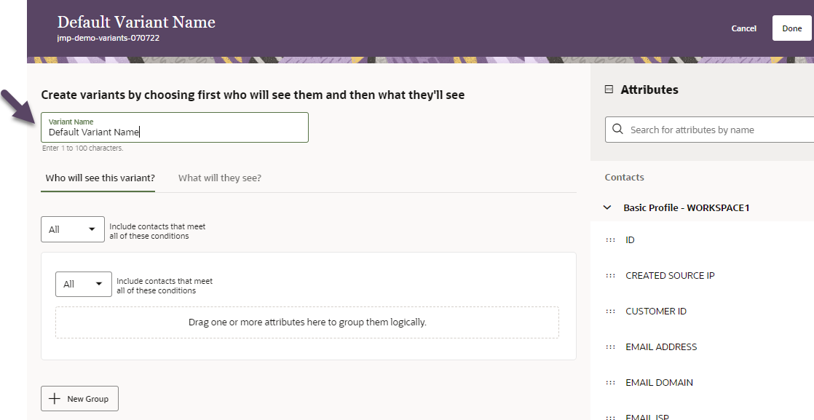Click drag handle beside EMAIL DOMAIN
The image size is (814, 420).
[x=609, y=383]
